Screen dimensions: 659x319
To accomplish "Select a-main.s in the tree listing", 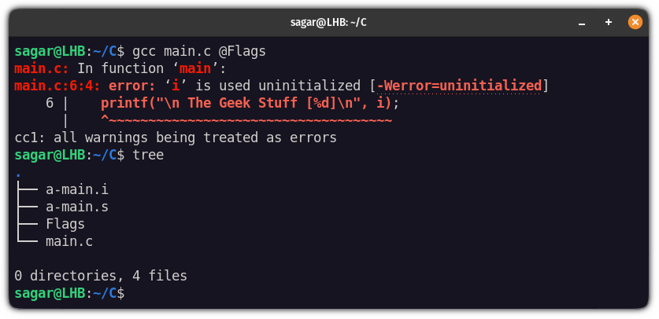I will [77, 207].
